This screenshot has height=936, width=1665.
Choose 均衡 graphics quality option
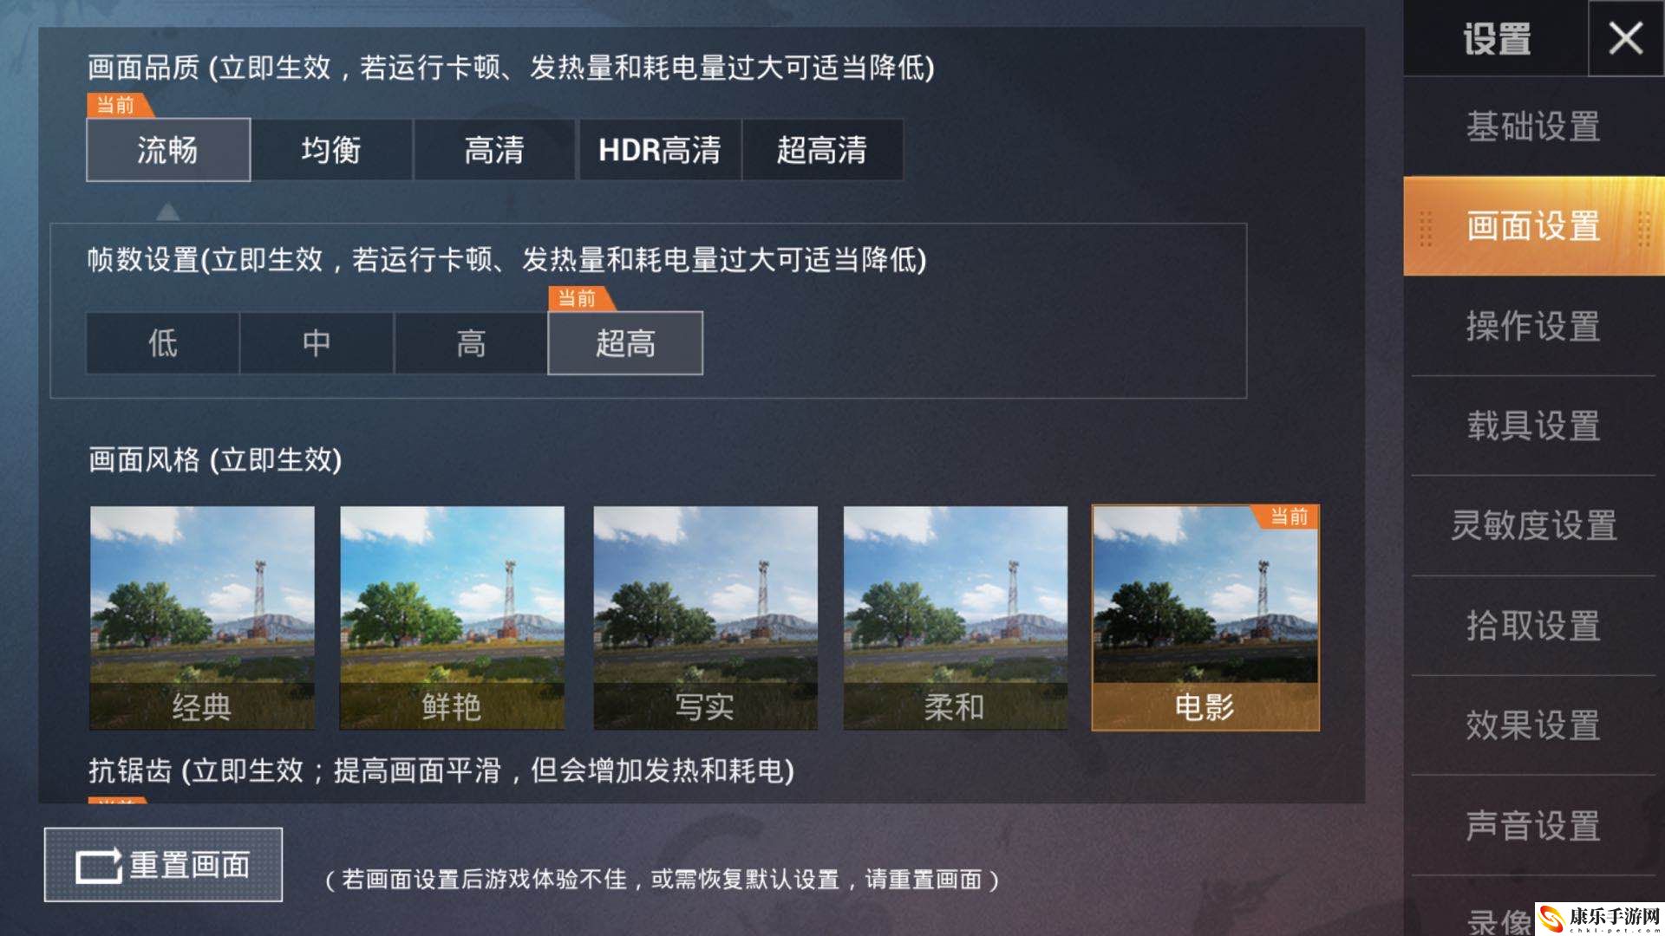[x=331, y=150]
